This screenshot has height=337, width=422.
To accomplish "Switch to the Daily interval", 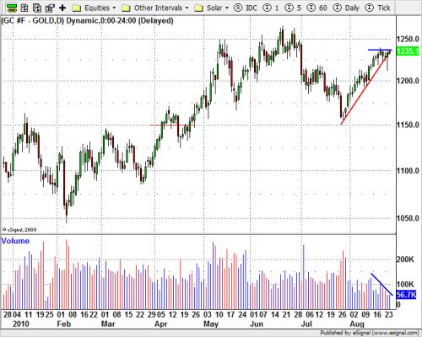I will pyautogui.click(x=346, y=8).
